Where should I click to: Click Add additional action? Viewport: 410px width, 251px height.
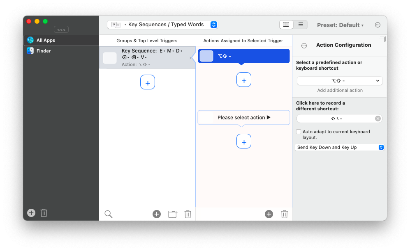(340, 90)
